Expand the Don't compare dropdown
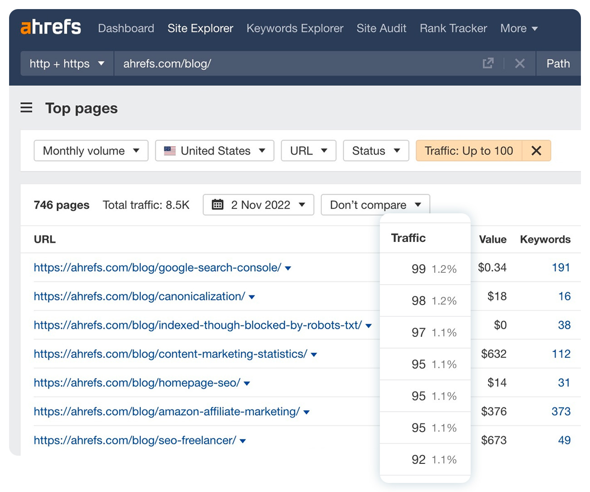The width and height of the screenshot is (590, 492). coord(375,205)
